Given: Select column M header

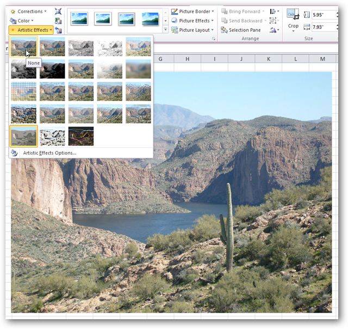Looking at the screenshot, I should coord(322,59).
